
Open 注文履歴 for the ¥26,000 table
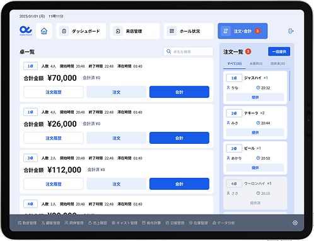(54, 138)
